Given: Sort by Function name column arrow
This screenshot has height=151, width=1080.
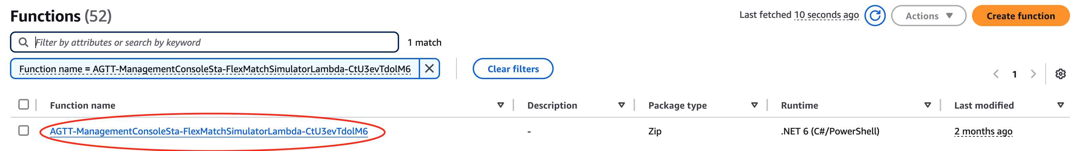Looking at the screenshot, I should [x=500, y=105].
